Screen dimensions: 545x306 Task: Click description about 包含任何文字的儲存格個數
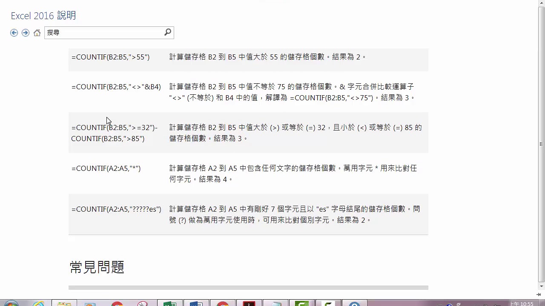coord(293,174)
